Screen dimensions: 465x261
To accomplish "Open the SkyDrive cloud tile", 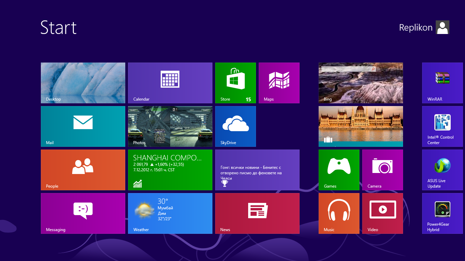I will tap(235, 126).
